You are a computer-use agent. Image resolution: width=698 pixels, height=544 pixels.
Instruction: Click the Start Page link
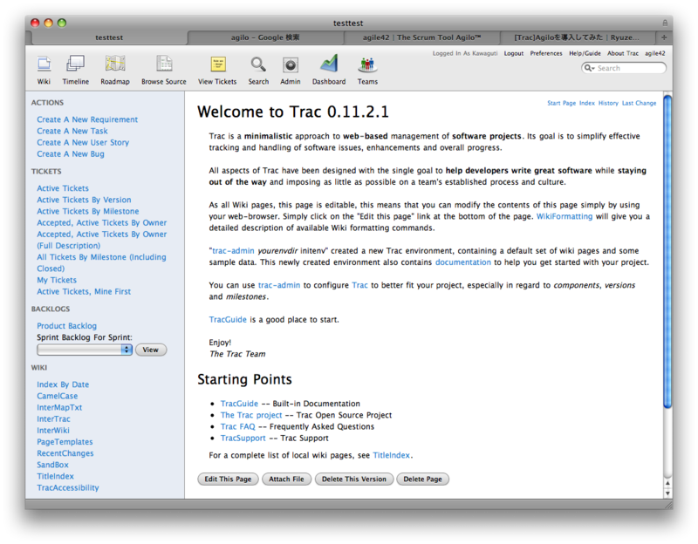[561, 103]
